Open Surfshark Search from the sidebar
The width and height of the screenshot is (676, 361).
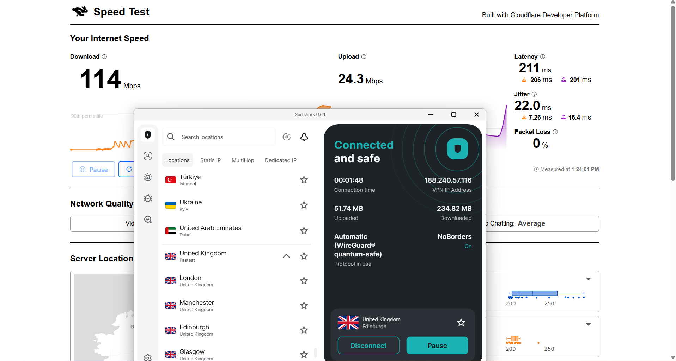147,219
